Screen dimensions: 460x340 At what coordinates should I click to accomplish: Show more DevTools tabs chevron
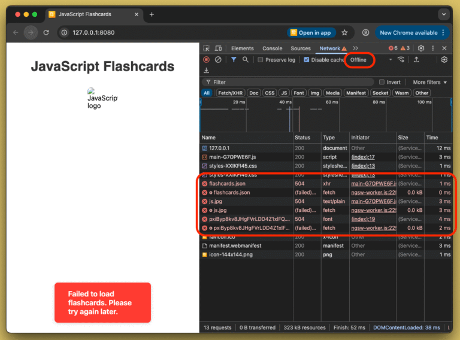[x=356, y=48]
